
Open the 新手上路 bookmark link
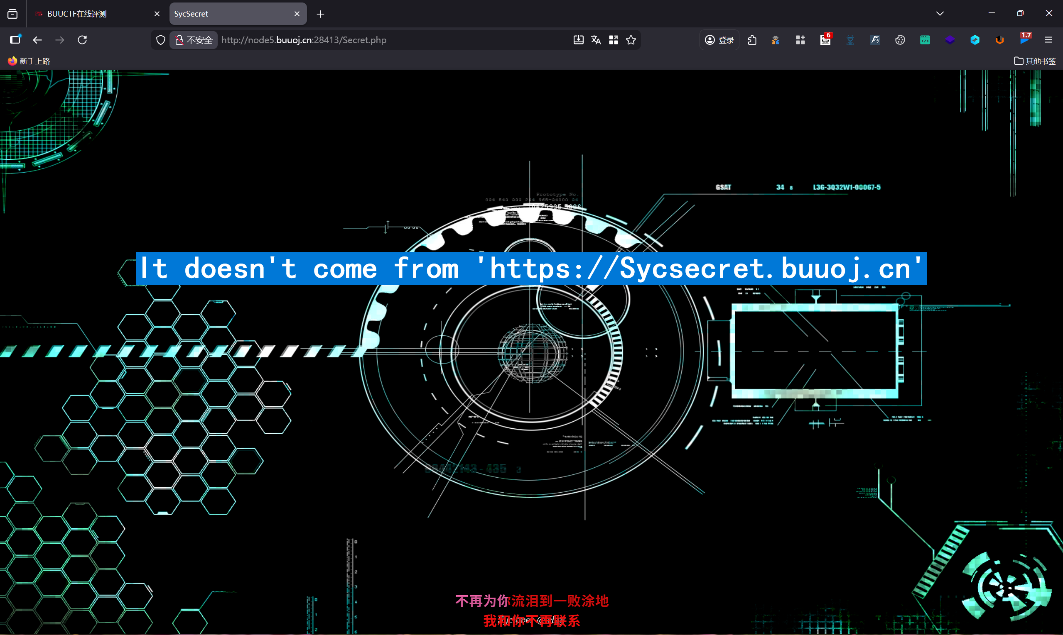[x=29, y=61]
